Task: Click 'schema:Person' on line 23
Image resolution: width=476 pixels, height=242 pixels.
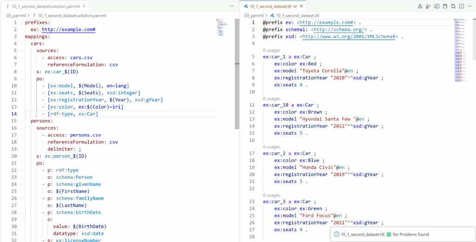Action: pos(74,177)
